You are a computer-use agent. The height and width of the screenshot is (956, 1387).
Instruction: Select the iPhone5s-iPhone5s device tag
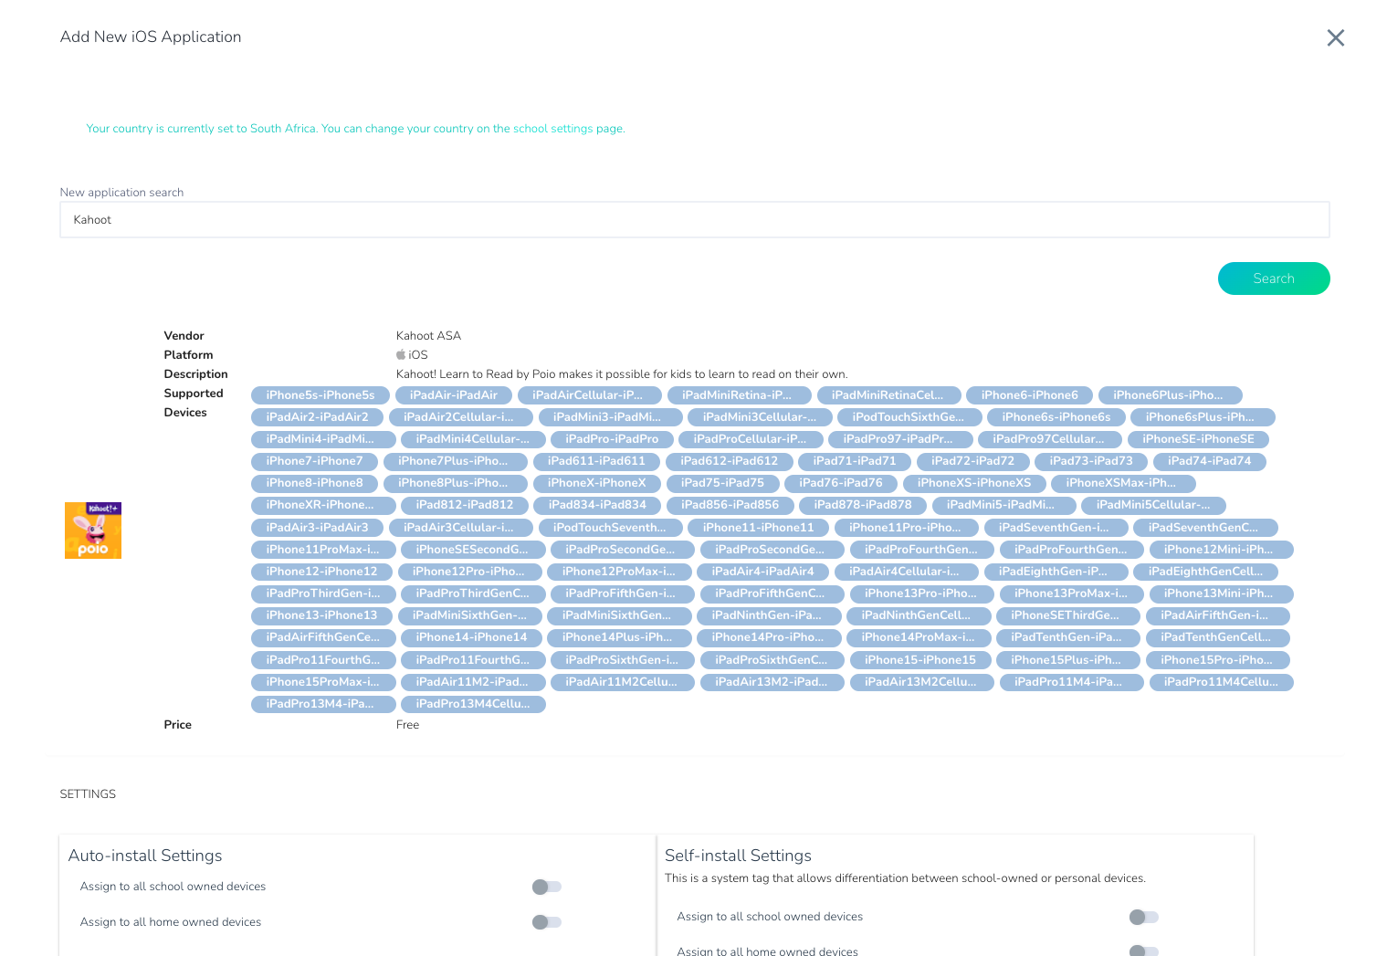tap(320, 395)
